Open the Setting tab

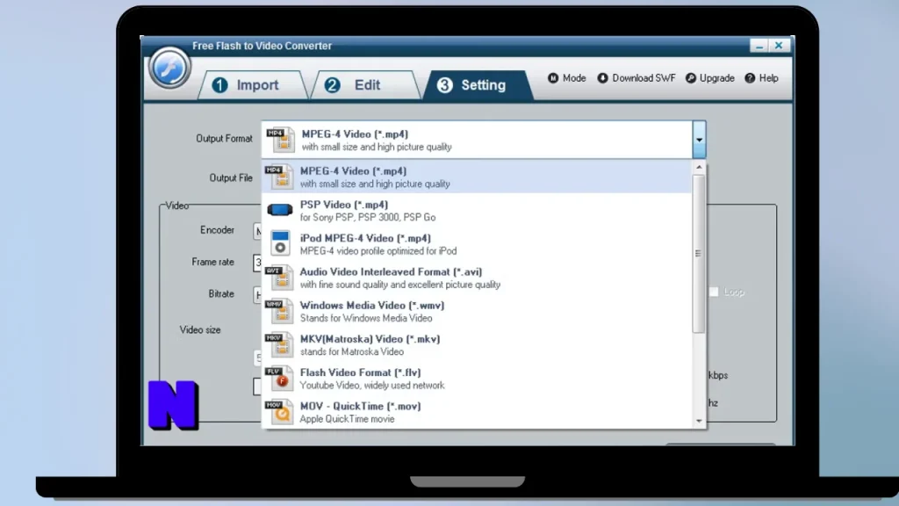click(x=478, y=85)
